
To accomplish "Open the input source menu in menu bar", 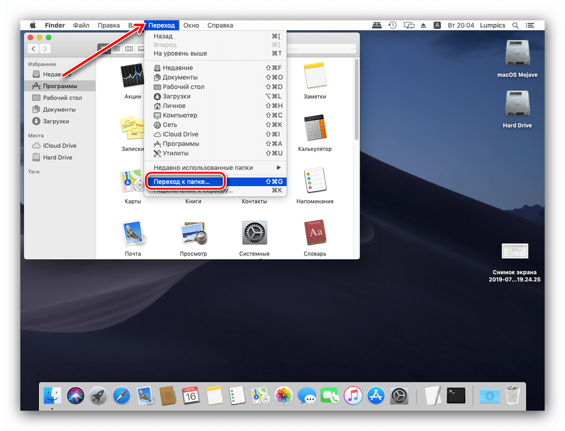I will click(437, 25).
